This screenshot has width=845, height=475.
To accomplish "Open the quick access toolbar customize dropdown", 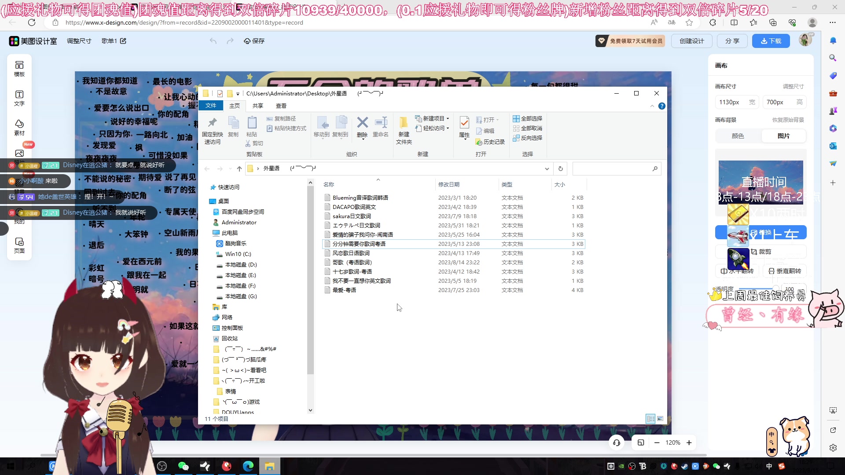I will tap(238, 94).
